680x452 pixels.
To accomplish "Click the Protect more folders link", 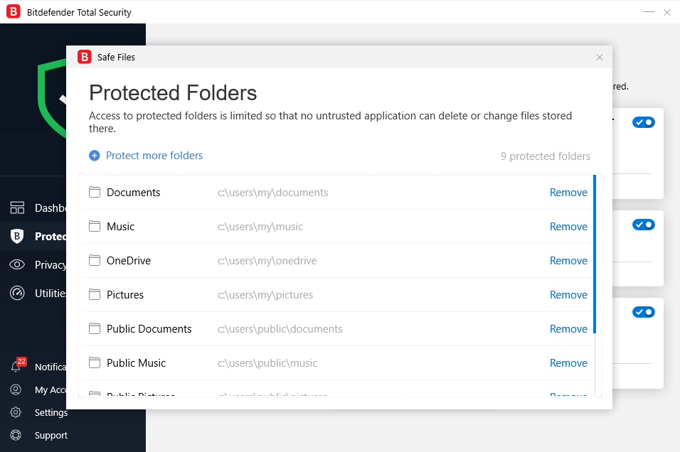I will [154, 156].
